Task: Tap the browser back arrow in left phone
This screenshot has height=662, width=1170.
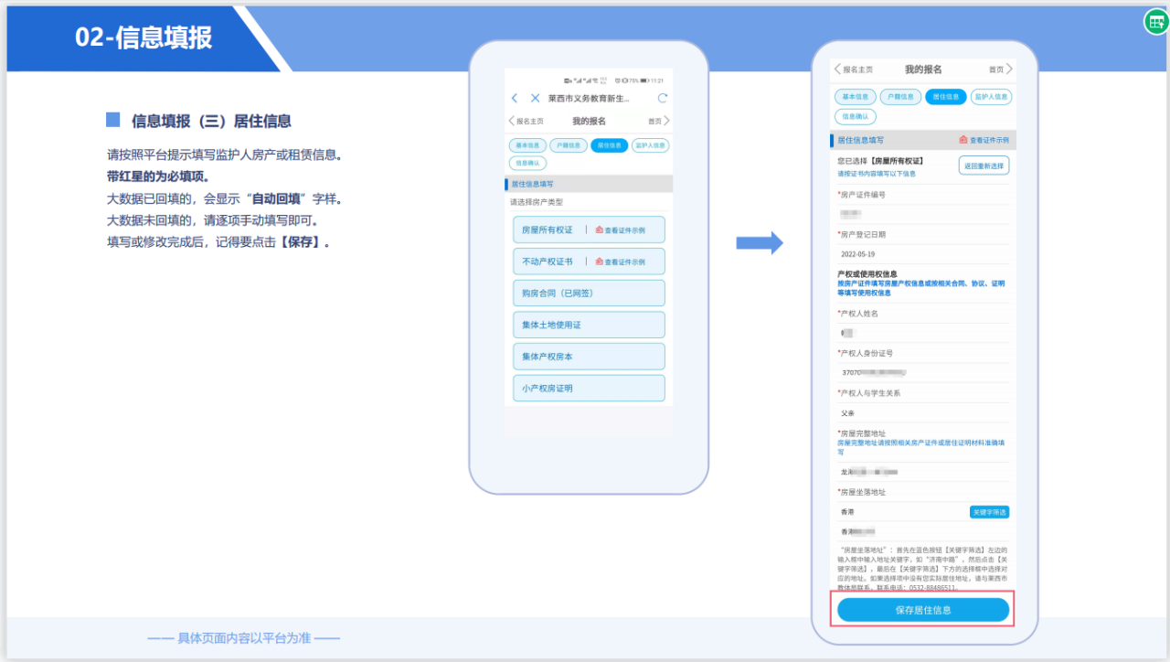Action: (515, 98)
